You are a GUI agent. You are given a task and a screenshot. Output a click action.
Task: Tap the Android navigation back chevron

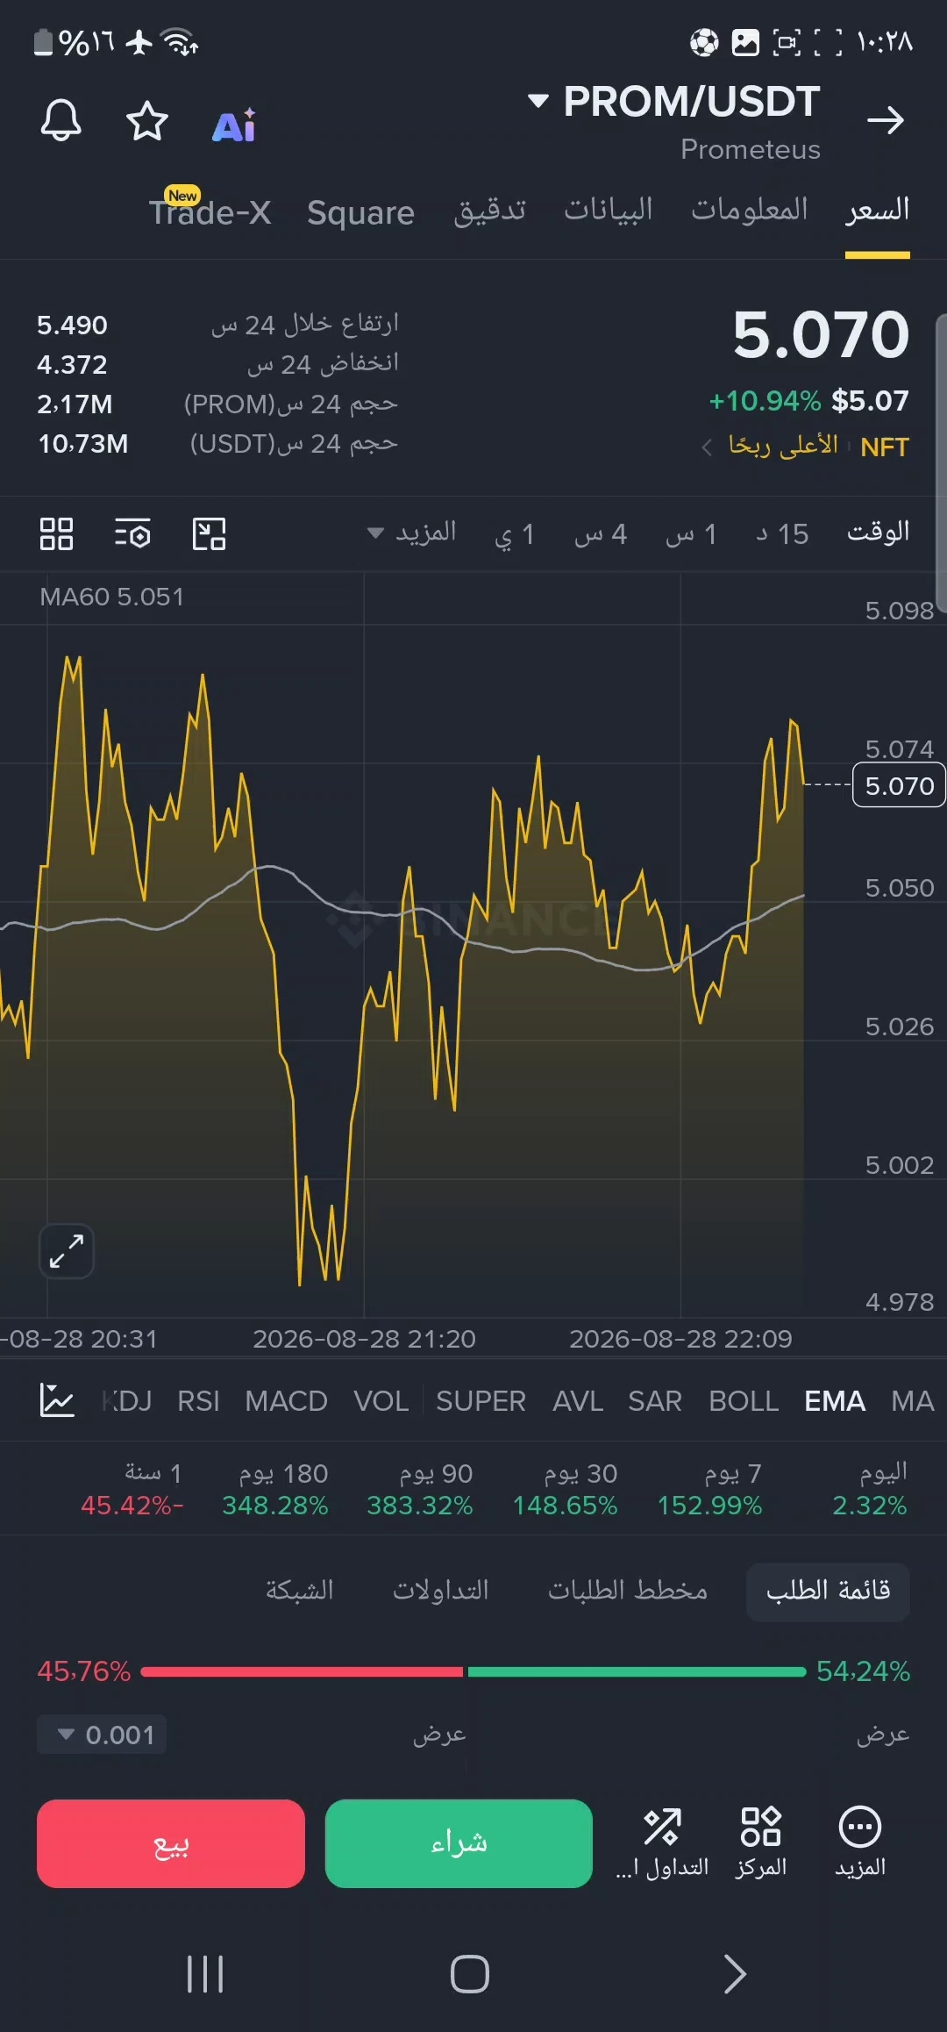[735, 1974]
